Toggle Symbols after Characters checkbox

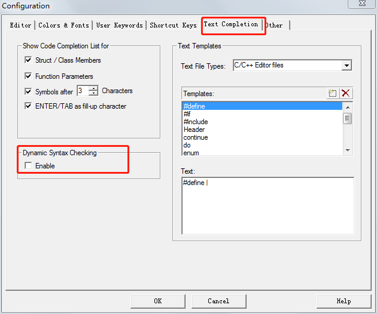click(x=28, y=91)
